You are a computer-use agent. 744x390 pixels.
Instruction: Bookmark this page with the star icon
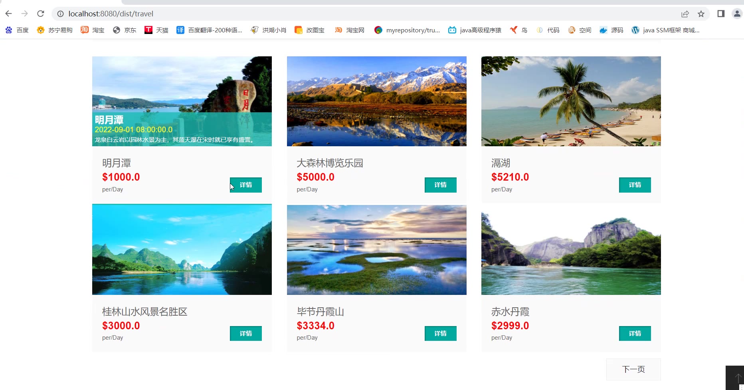701,14
